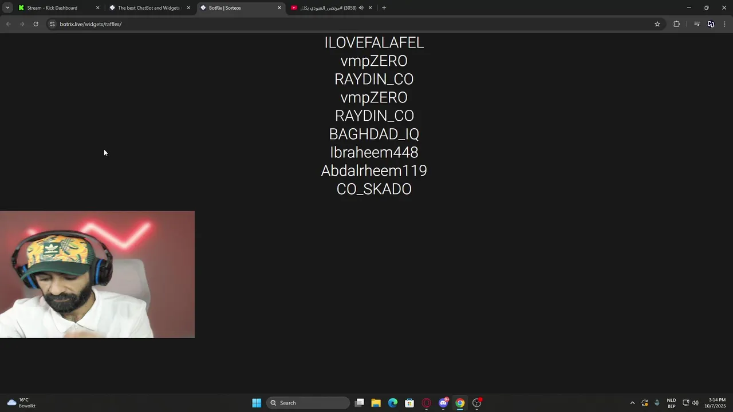Screen dimensions: 733x412
Task: Open the tab search dropdown
Action: [7, 8]
